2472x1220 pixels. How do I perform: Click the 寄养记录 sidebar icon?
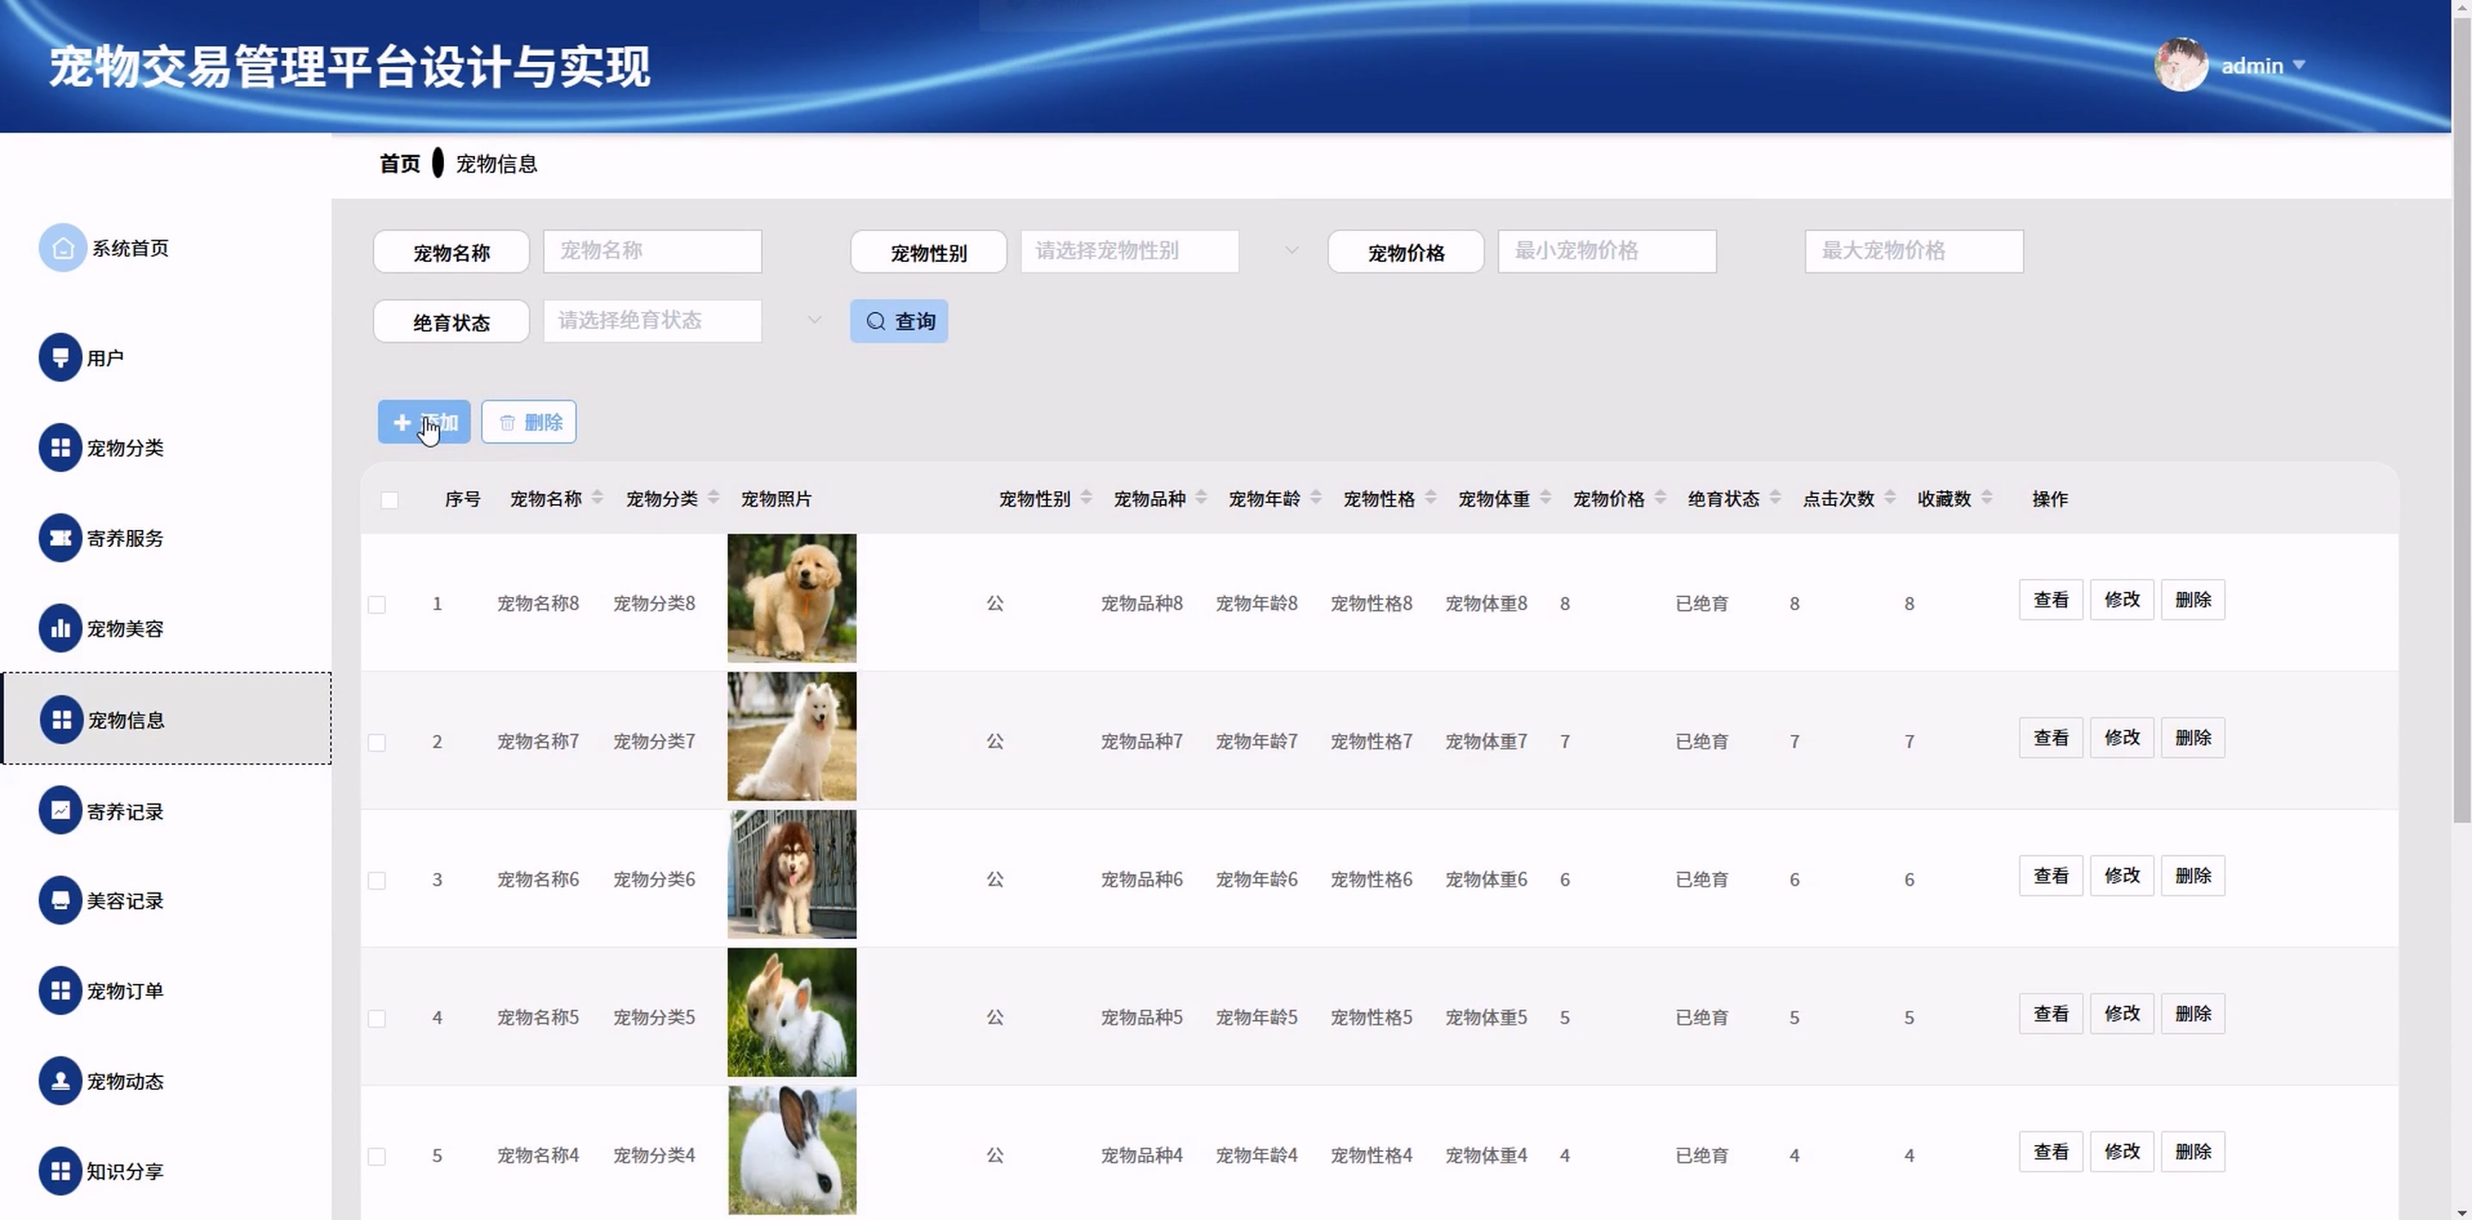[x=59, y=811]
